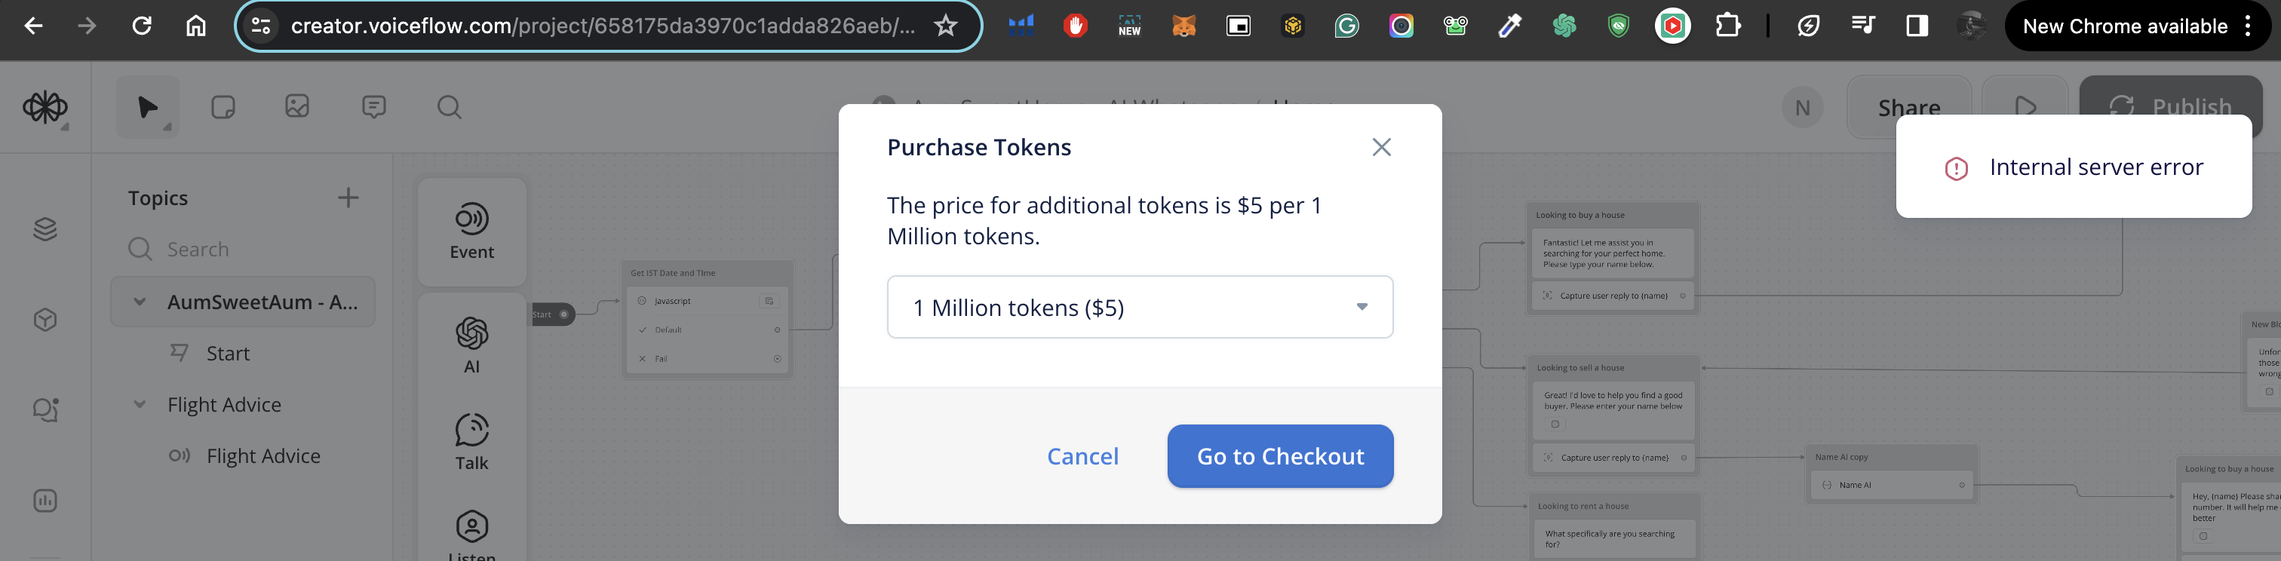Select the cursor pointer tool

pyautogui.click(x=148, y=107)
